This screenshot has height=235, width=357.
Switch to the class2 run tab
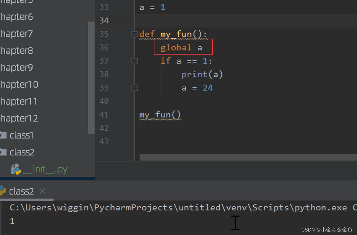pos(21,191)
